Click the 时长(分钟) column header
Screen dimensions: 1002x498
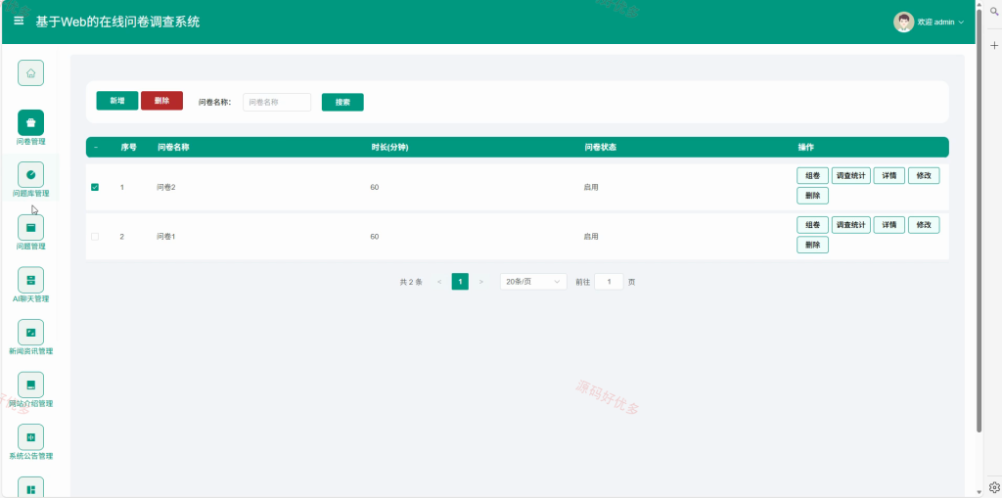389,147
